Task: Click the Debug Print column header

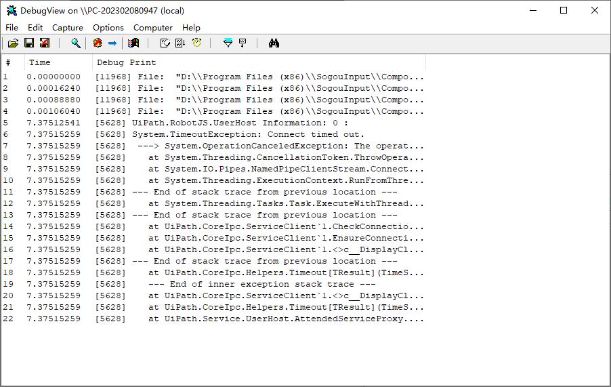Action: click(x=259, y=63)
